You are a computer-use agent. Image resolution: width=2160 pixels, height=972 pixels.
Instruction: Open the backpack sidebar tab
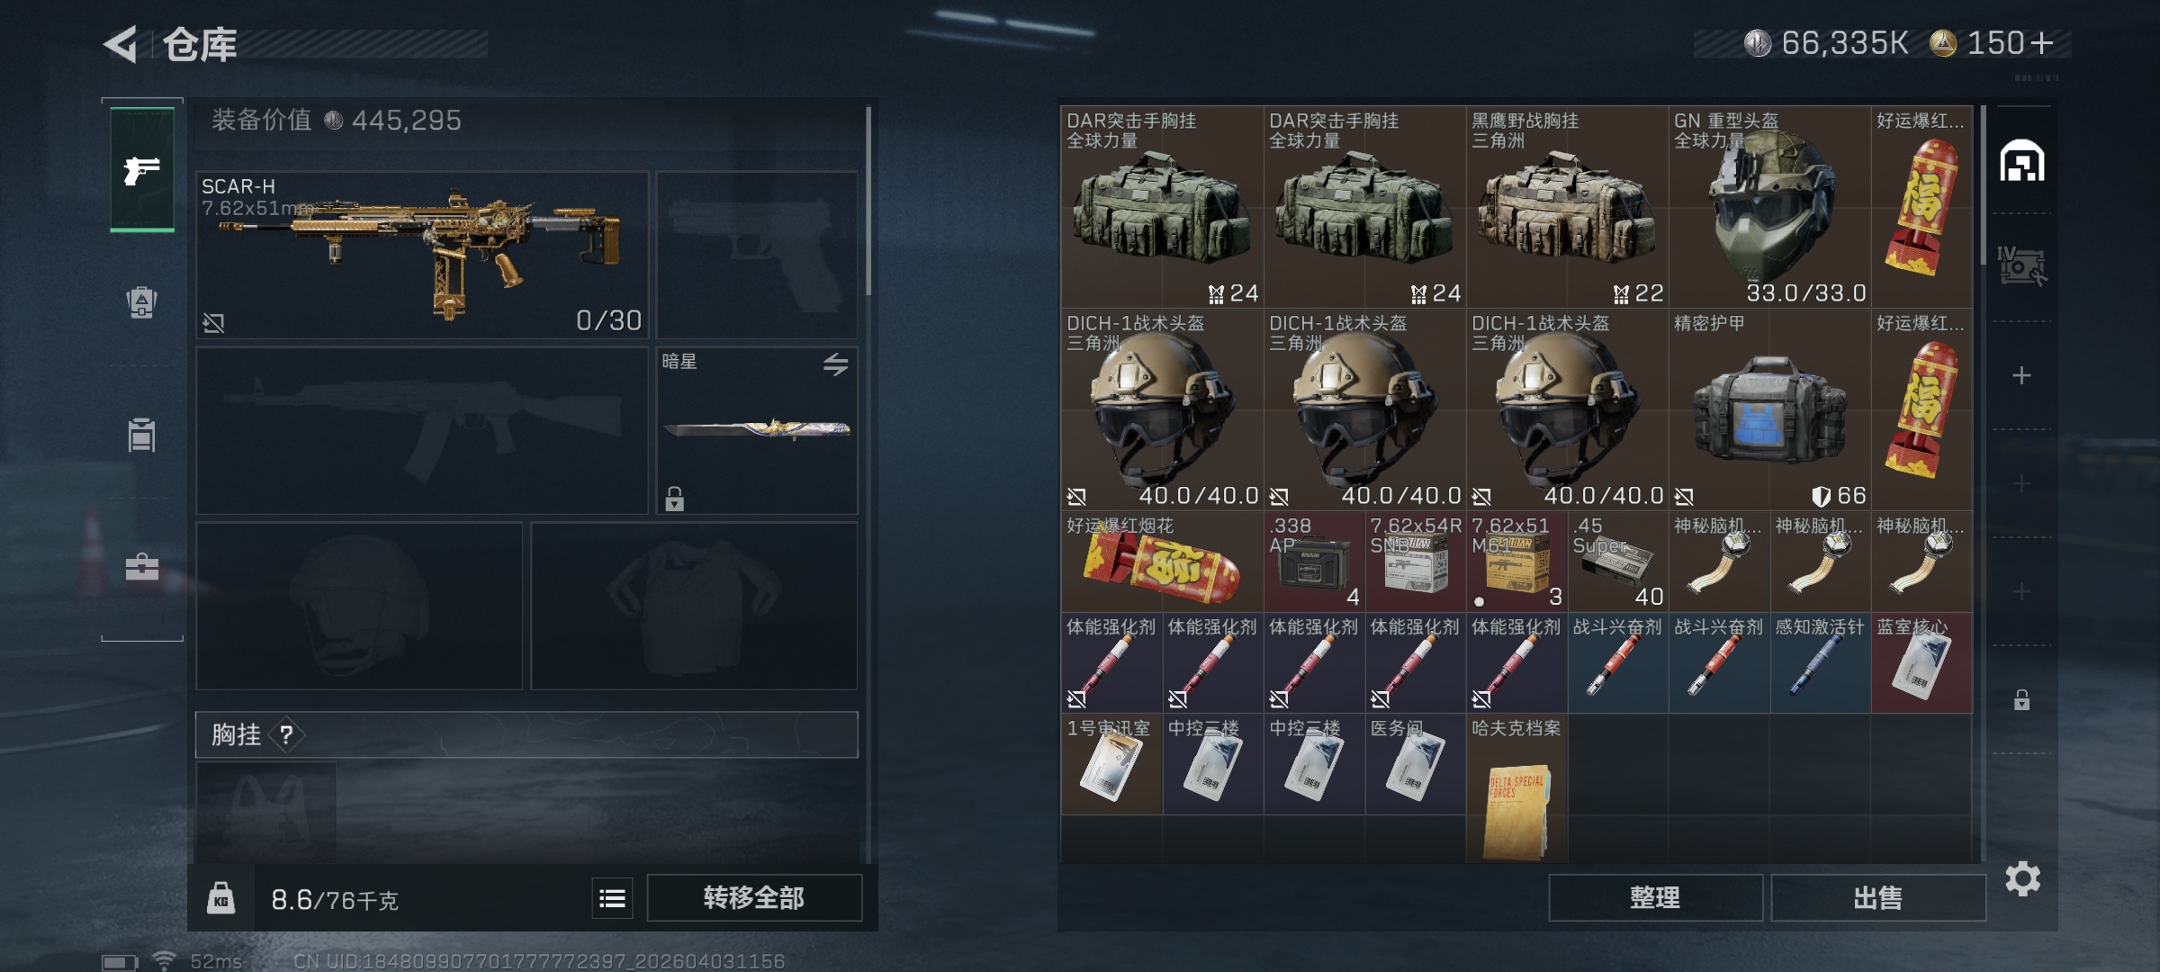click(142, 302)
